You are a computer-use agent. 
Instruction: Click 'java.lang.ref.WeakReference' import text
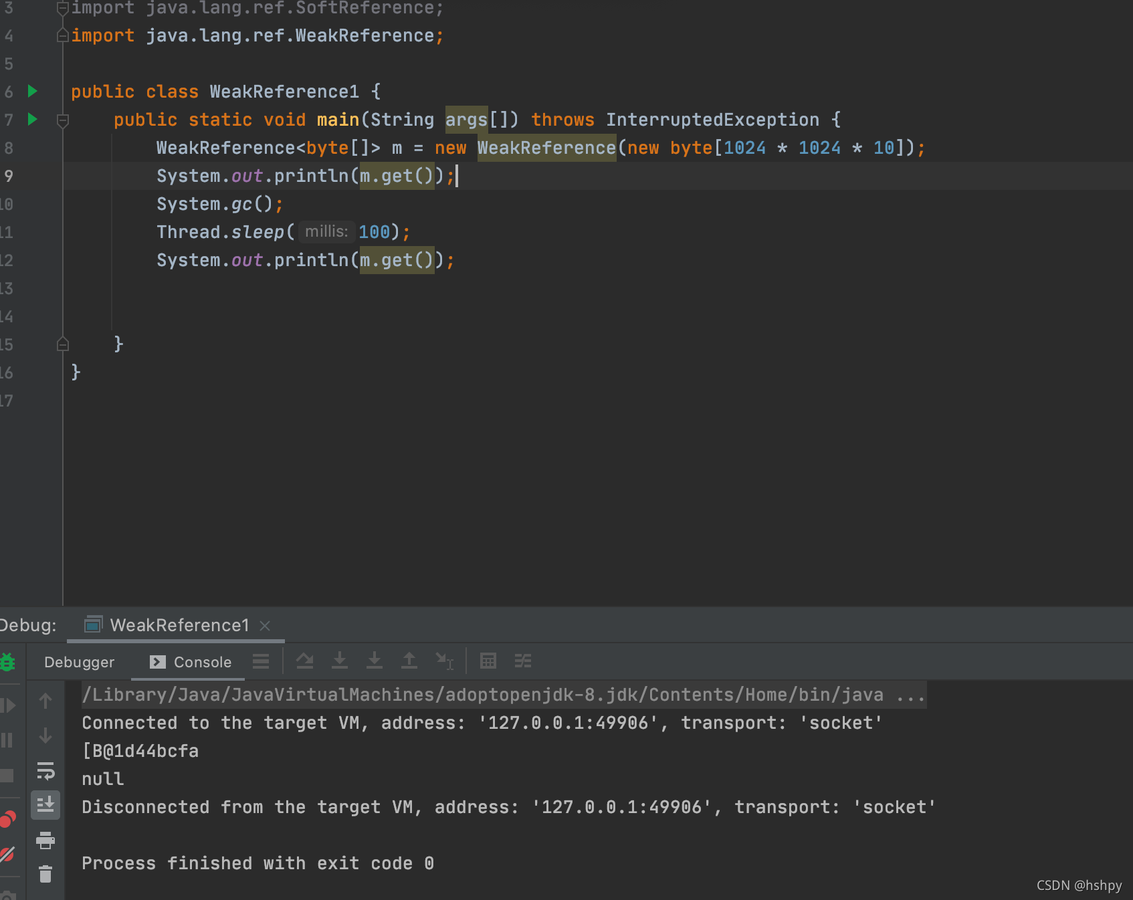(290, 35)
